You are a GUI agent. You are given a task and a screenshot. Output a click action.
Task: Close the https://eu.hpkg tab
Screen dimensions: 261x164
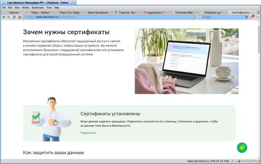[x=84, y=13]
